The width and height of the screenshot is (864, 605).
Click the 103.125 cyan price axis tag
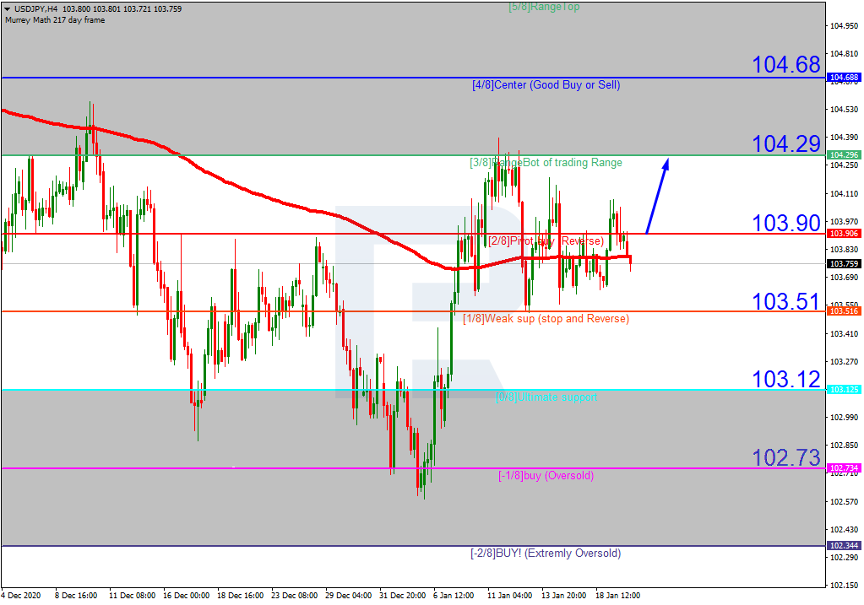pyautogui.click(x=843, y=390)
